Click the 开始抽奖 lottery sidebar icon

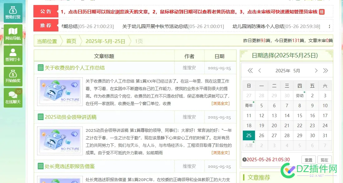[13, 76]
